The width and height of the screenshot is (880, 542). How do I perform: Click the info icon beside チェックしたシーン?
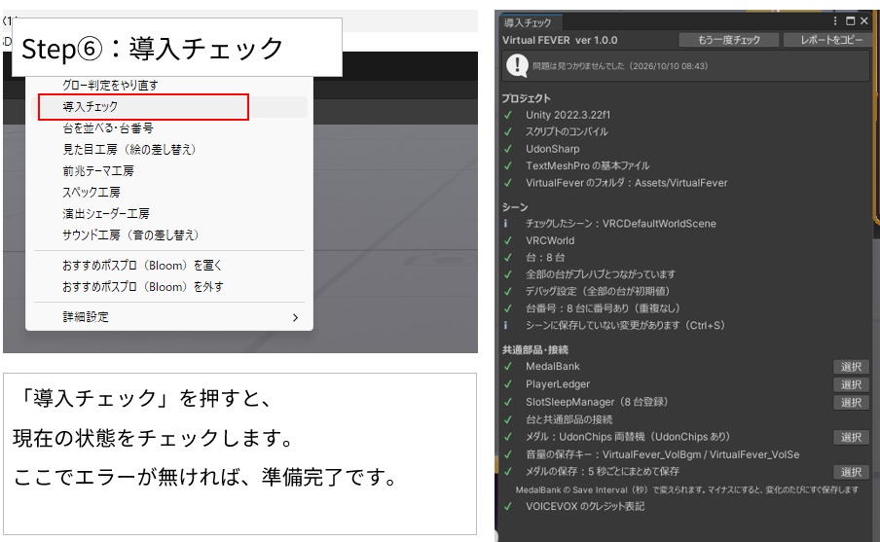pyautogui.click(x=505, y=223)
